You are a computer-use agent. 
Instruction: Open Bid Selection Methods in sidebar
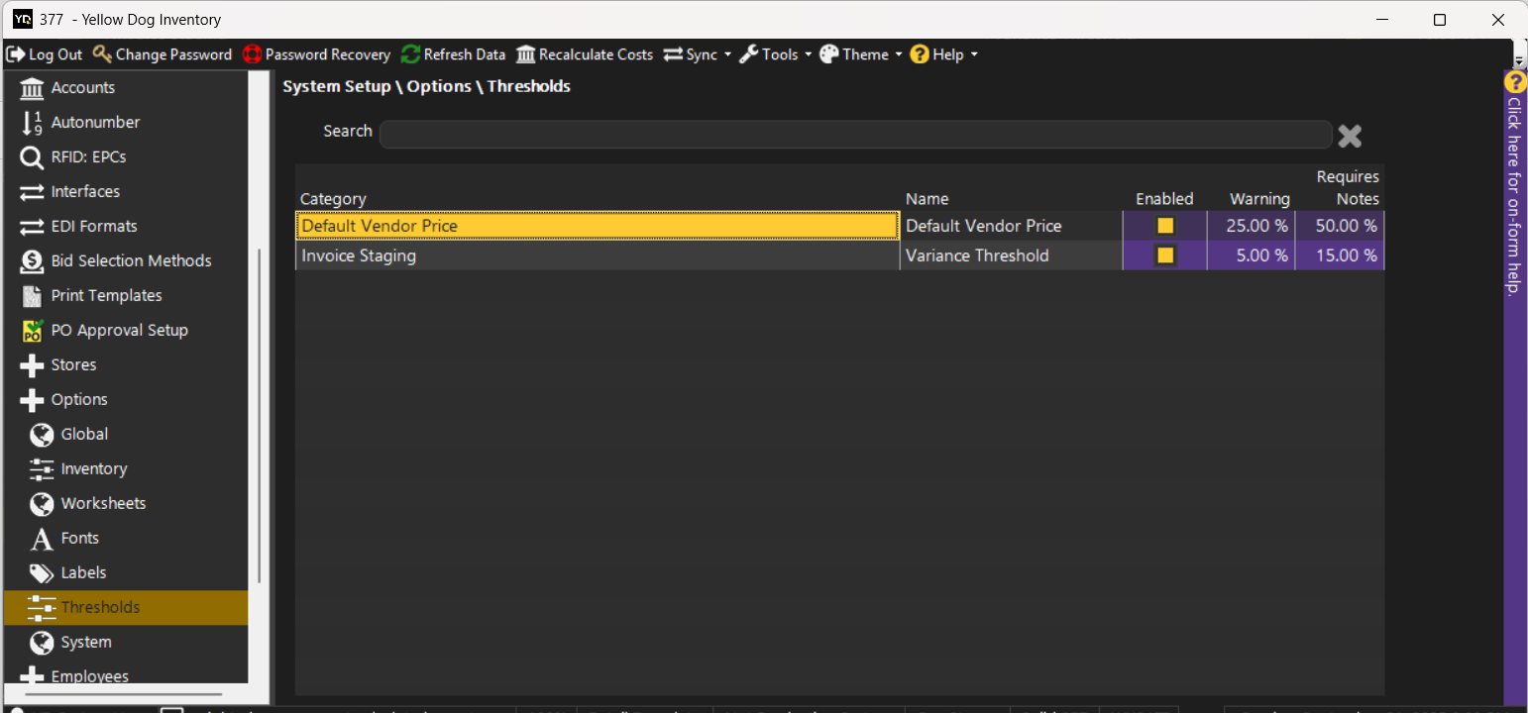(131, 260)
